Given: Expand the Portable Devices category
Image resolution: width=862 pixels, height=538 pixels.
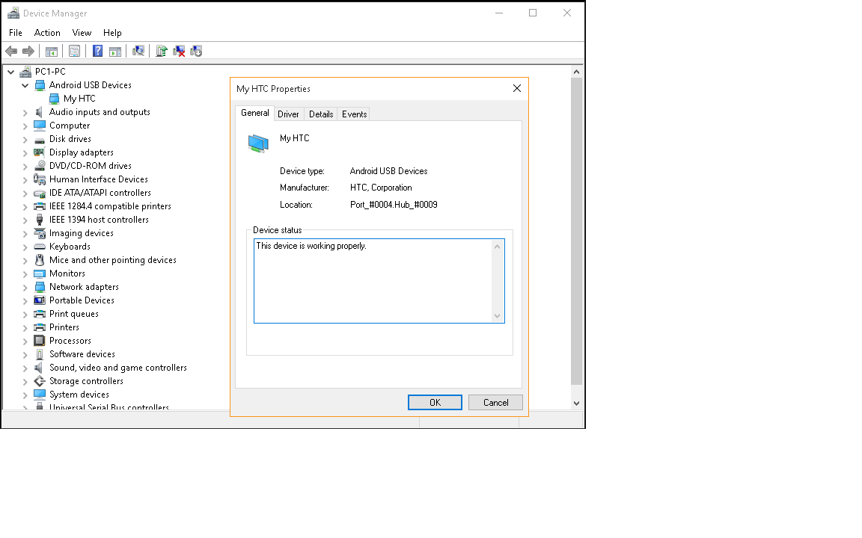Looking at the screenshot, I should [x=25, y=300].
